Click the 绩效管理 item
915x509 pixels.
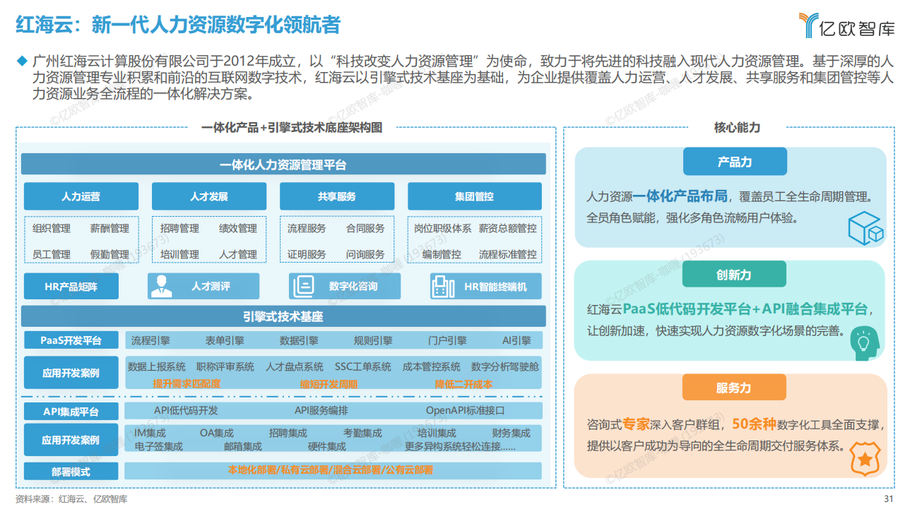(x=238, y=228)
